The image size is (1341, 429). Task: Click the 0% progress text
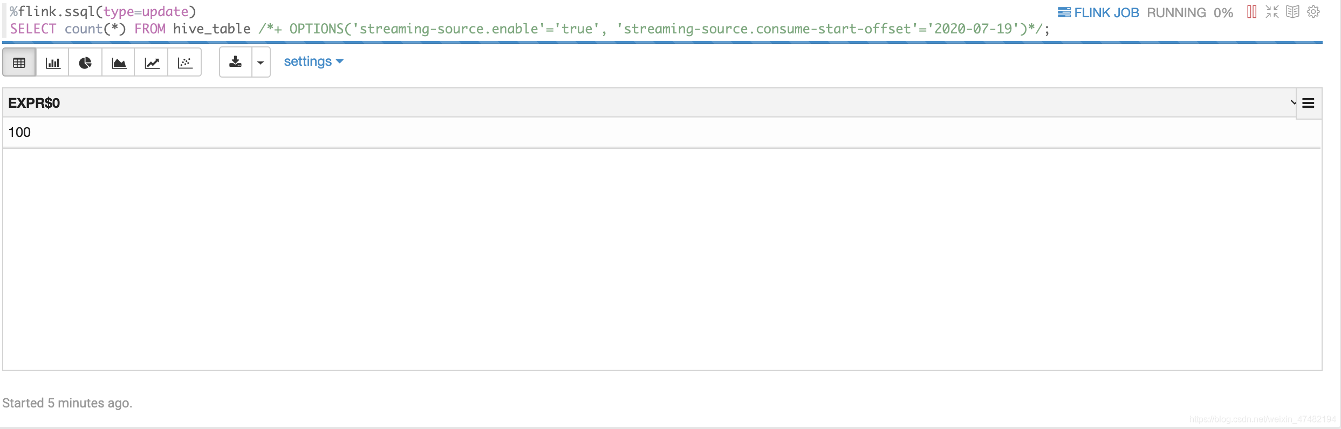pos(1223,12)
